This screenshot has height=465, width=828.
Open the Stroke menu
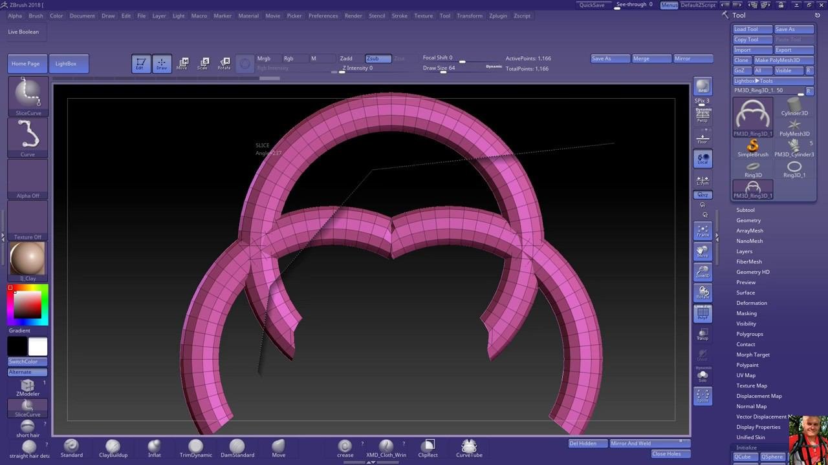(x=399, y=15)
